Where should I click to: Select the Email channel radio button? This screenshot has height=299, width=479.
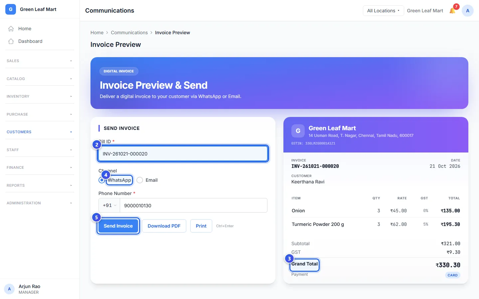(x=140, y=180)
